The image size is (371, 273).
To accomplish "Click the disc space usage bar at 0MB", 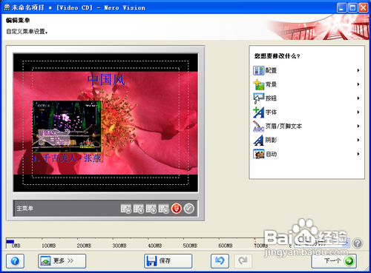I will [x=10, y=242].
